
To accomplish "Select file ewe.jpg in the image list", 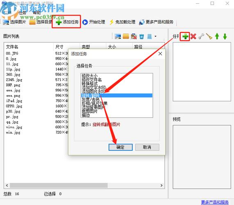I will coord(13,90).
